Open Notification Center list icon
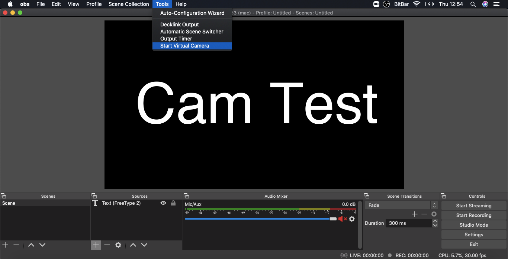 [x=496, y=4]
